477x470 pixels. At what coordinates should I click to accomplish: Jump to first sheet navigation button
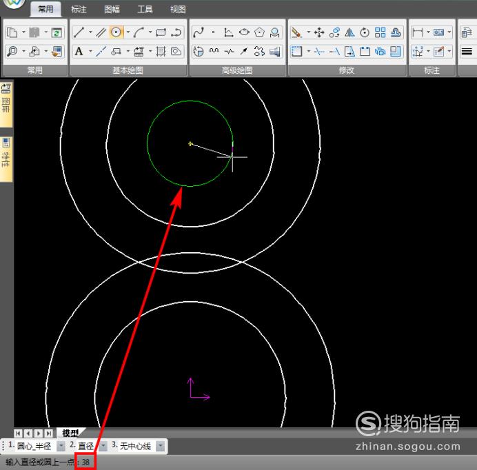[18, 433]
